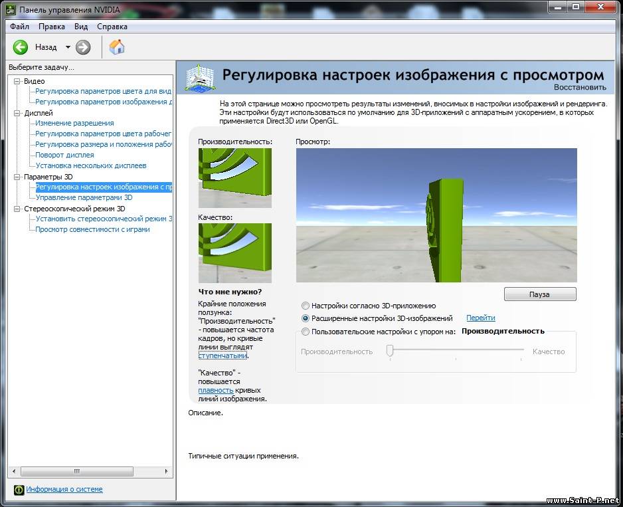Click the task tree scrollbar right arrow
The image size is (623, 507).
(x=167, y=472)
